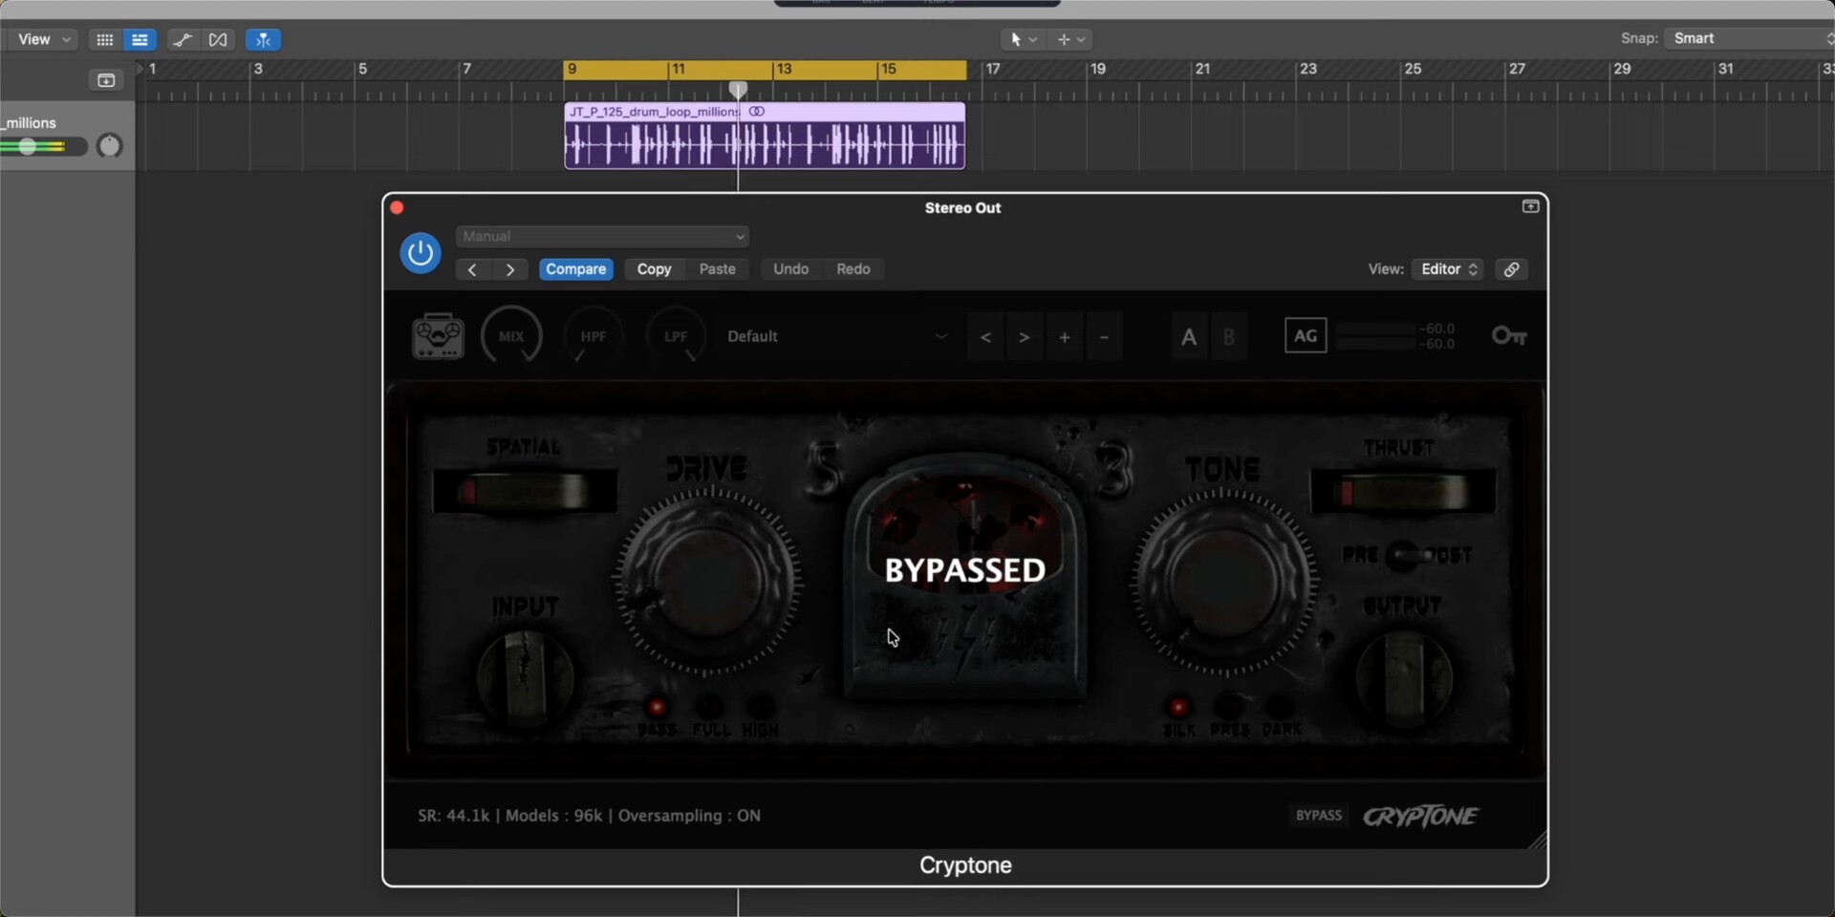Click next preset arrow in Cryptone
The image size is (1835, 917).
pyautogui.click(x=1024, y=337)
